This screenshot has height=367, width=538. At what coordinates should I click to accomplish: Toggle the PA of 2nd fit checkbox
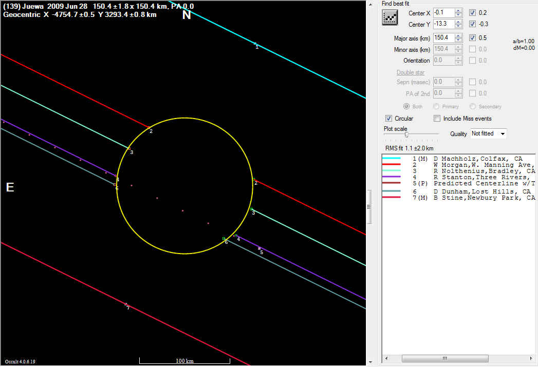[x=472, y=93]
